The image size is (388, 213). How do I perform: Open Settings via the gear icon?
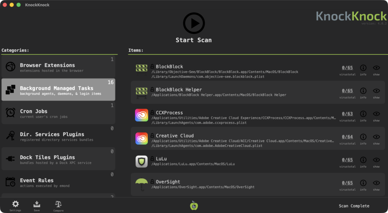click(15, 204)
